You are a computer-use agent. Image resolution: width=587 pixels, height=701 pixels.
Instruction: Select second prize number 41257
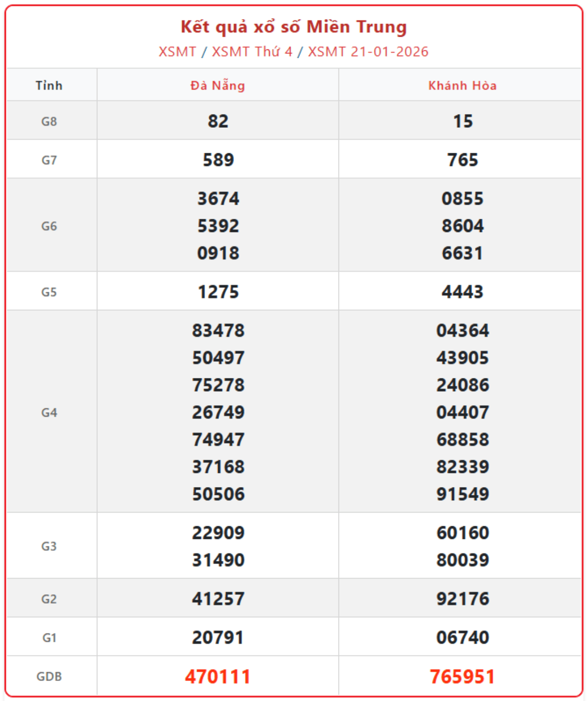point(218,599)
